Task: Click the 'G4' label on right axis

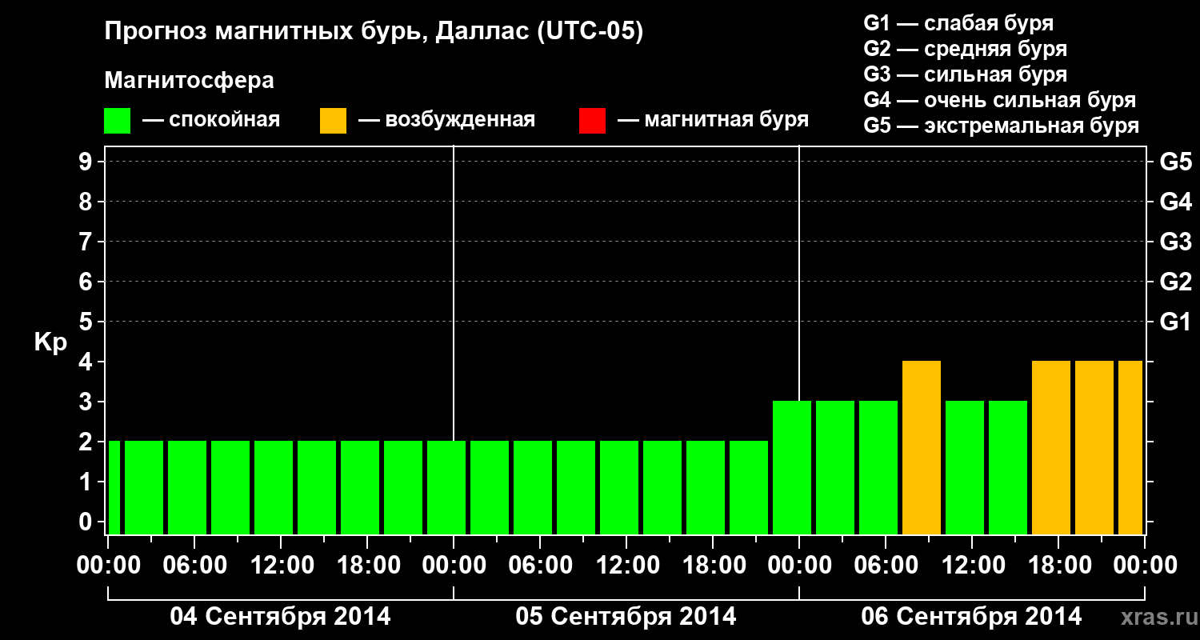Action: [1176, 202]
